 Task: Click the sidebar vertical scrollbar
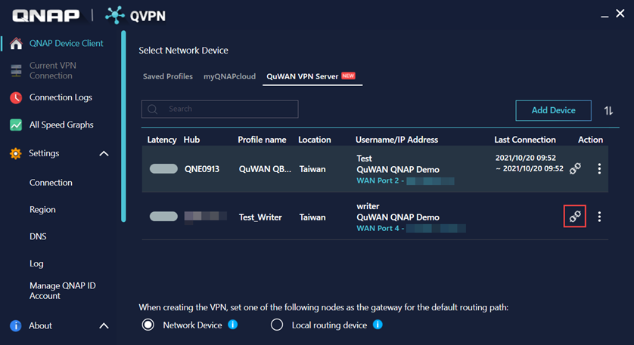click(124, 126)
